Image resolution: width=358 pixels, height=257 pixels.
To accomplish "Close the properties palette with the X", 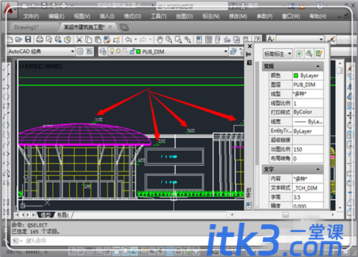I will (250, 46).
